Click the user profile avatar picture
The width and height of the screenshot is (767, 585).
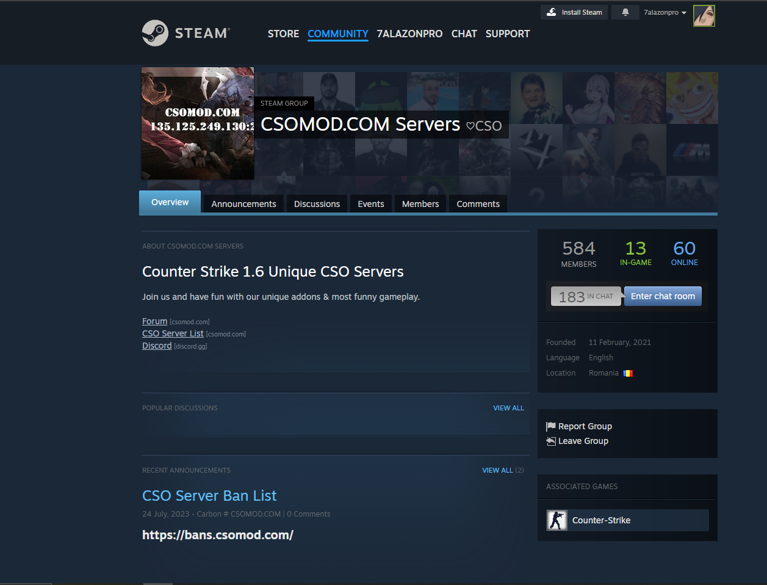click(704, 16)
